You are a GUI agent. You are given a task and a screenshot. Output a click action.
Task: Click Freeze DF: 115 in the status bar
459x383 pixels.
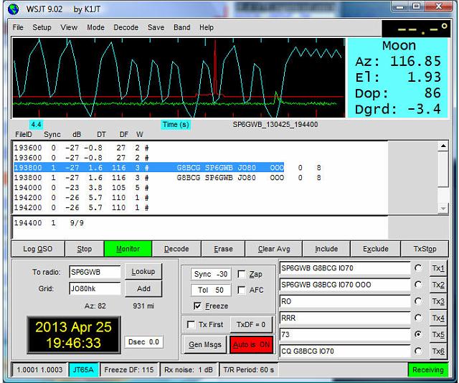[129, 370]
